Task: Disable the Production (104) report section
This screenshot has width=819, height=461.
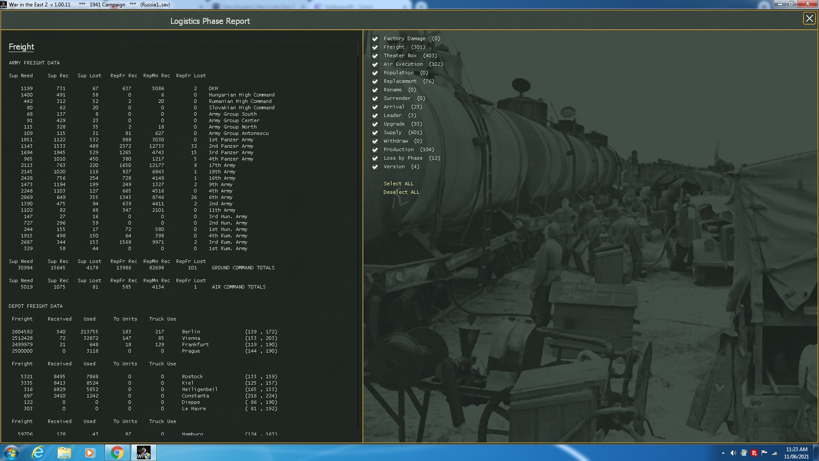Action: pos(375,149)
